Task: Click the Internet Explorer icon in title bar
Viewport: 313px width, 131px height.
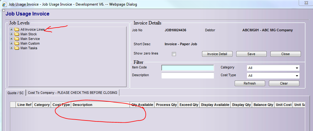Action: (x=3, y=4)
